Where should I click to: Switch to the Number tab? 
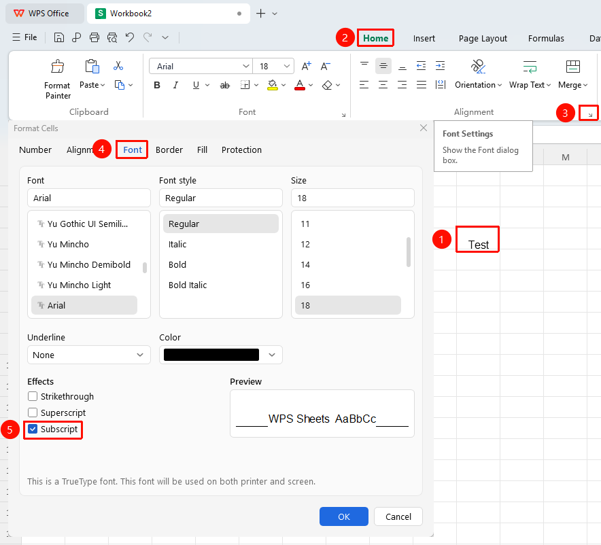point(35,150)
